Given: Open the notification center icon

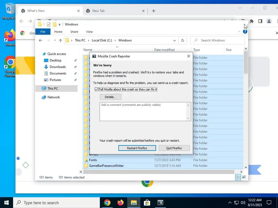Looking at the screenshot, I should (269, 203).
